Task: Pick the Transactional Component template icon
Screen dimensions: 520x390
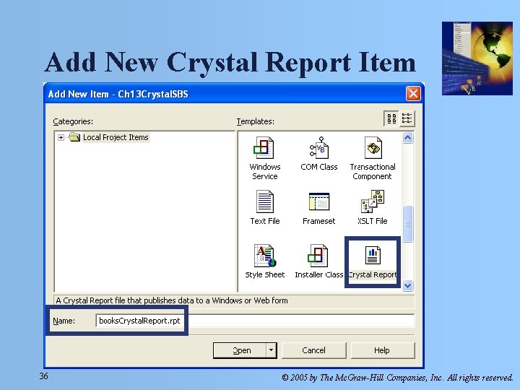Action: click(x=373, y=148)
